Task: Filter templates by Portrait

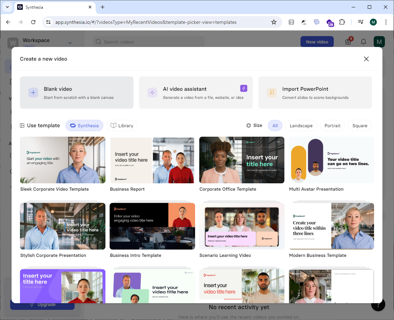Action: point(332,125)
